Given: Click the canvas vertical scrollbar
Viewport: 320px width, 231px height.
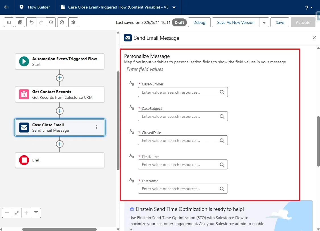Looking at the screenshot, I should pos(118,121).
